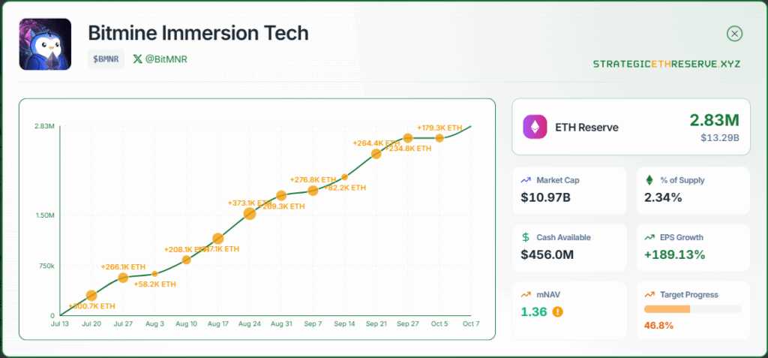This screenshot has width=768, height=358.
Task: Click the 2.83M ETH Reserve value
Action: point(714,120)
